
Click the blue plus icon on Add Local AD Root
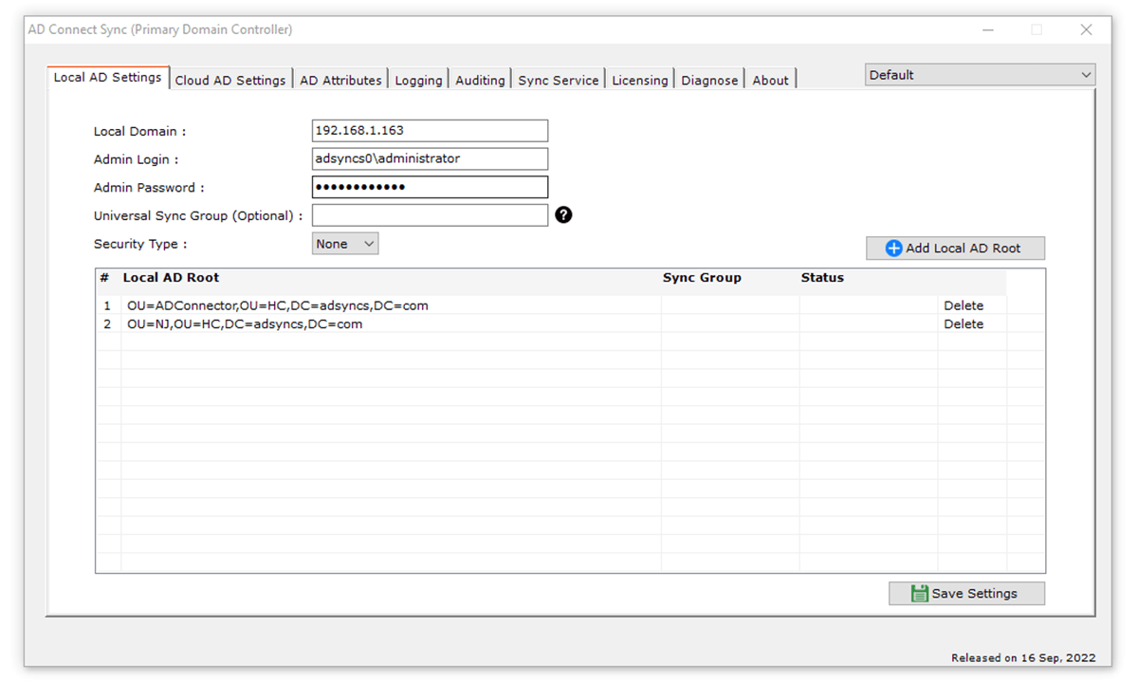pos(893,248)
